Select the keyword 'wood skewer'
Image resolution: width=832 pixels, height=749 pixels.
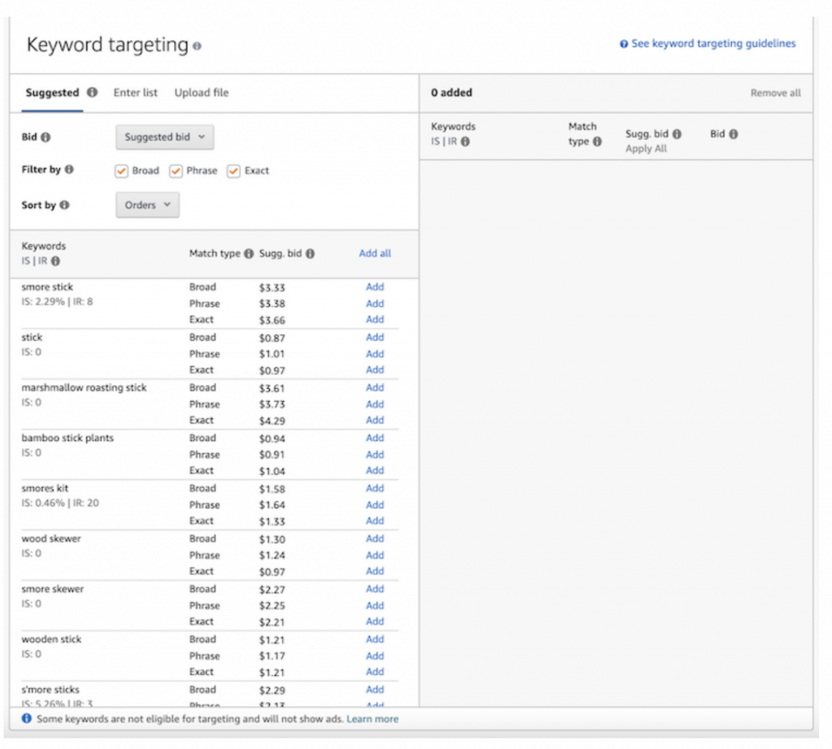click(51, 538)
